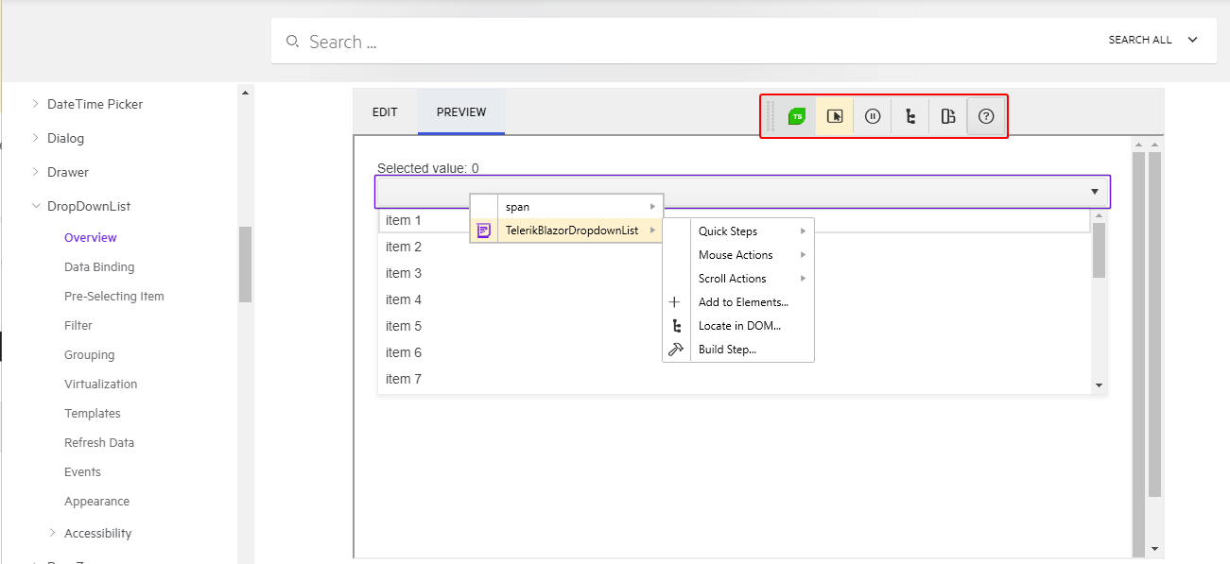1230x564 pixels.
Task: Select item 4 in dropdown list
Action: [735, 299]
